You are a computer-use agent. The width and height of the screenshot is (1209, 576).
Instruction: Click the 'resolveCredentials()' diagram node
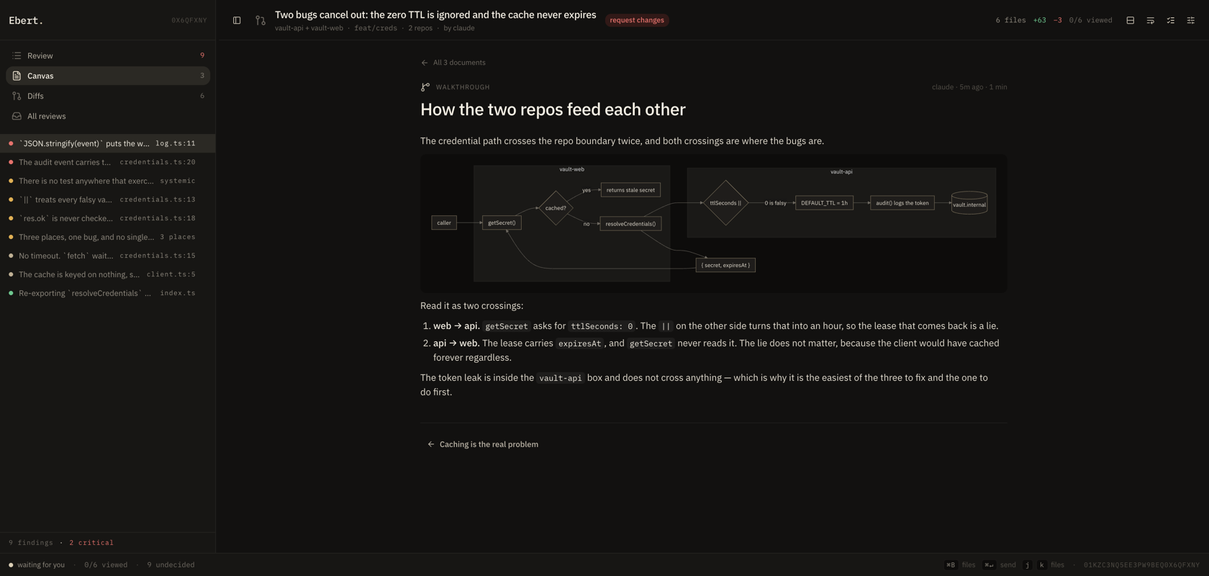(x=630, y=224)
